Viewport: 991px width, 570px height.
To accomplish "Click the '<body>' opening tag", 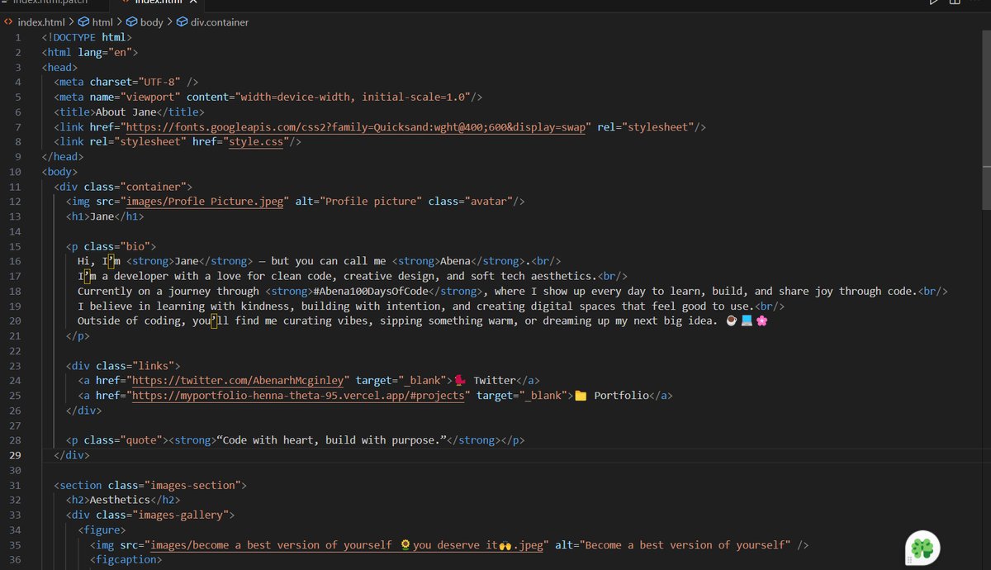I will click(x=59, y=172).
